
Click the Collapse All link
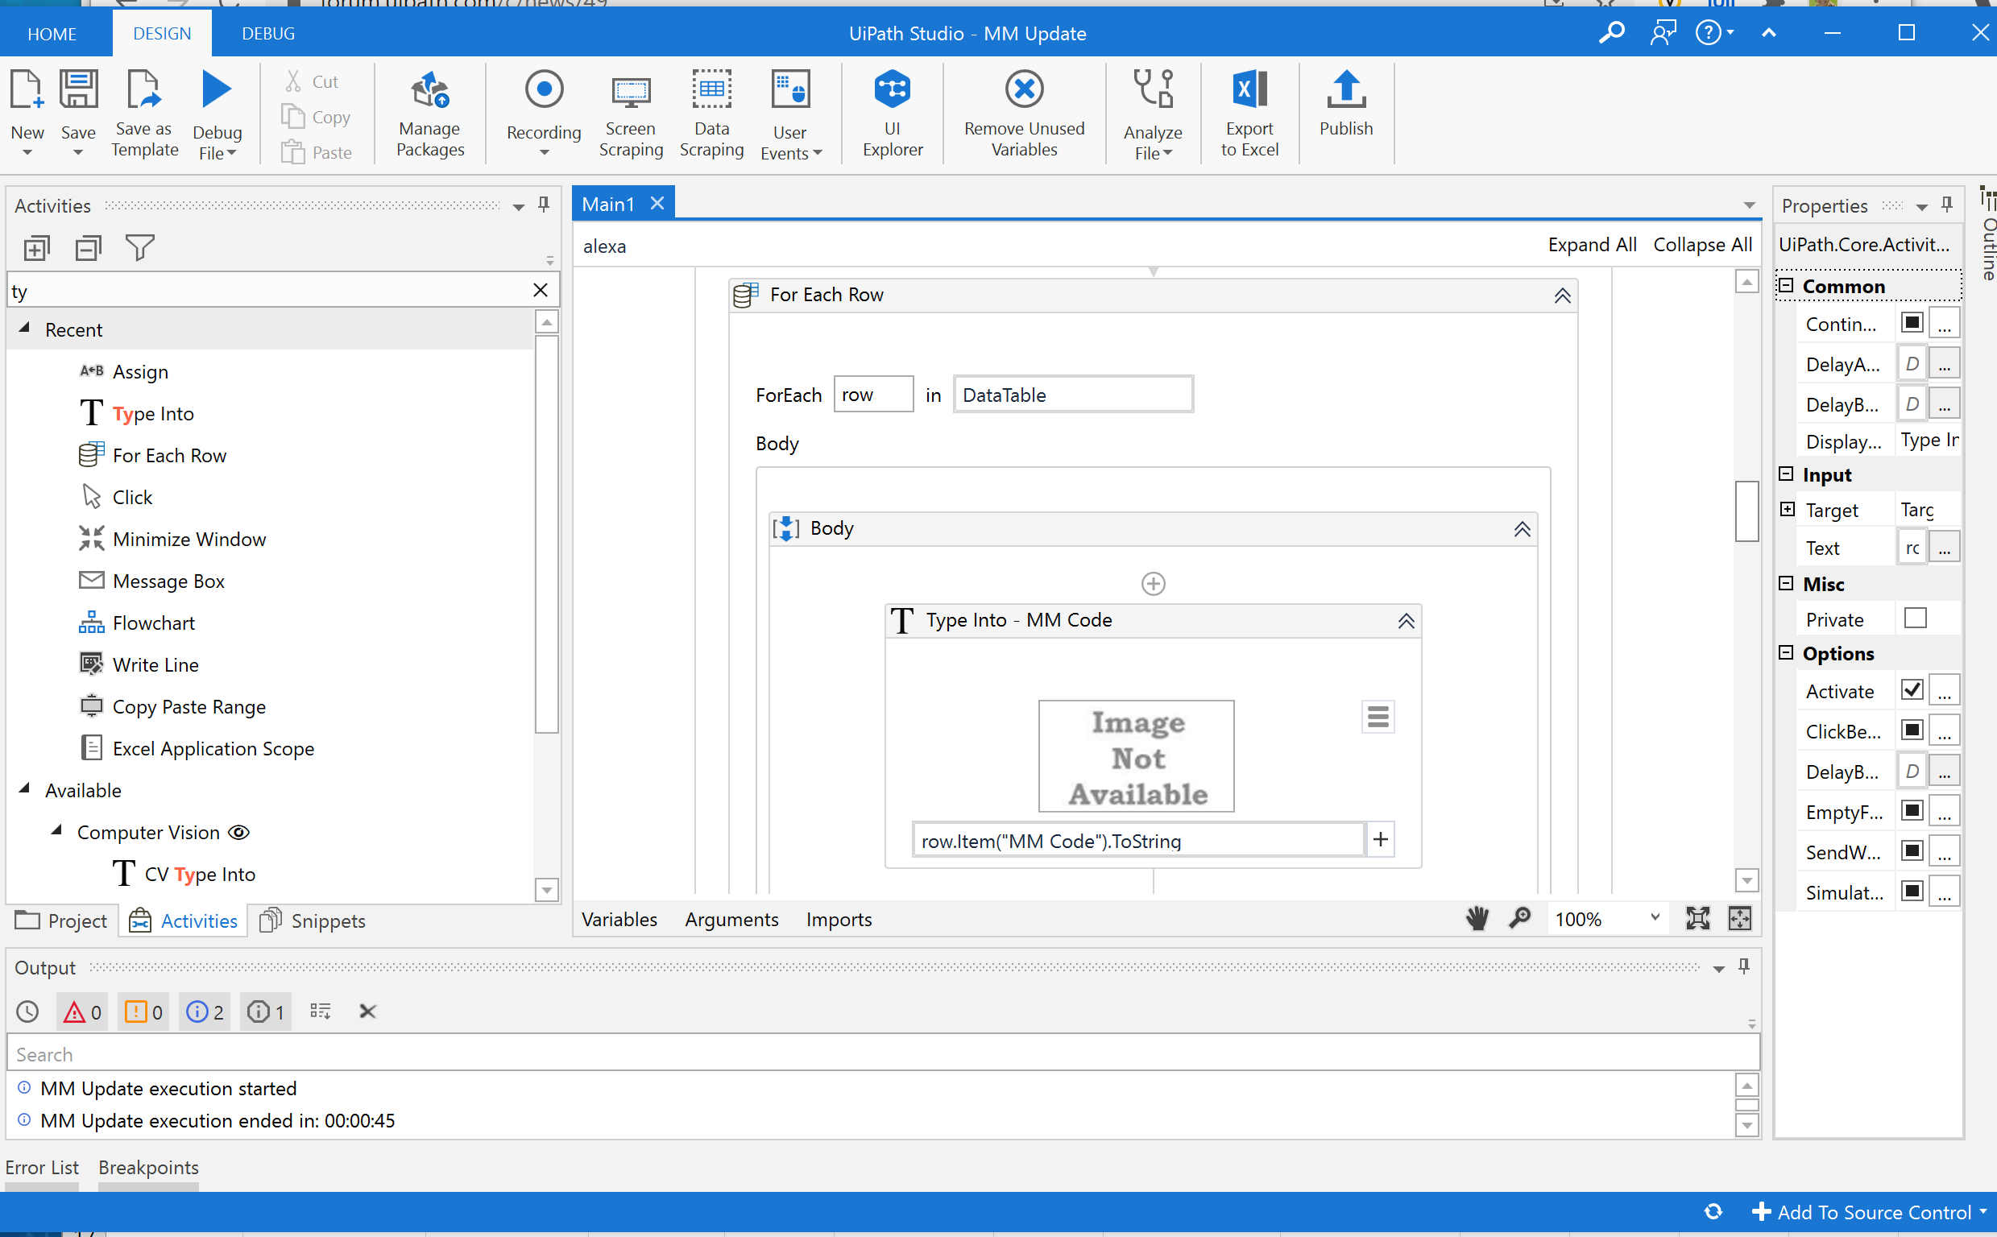1701,245
